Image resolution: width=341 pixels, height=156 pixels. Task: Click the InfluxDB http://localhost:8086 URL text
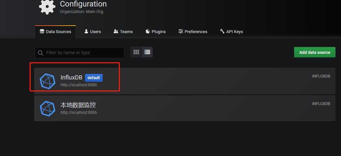79,85
